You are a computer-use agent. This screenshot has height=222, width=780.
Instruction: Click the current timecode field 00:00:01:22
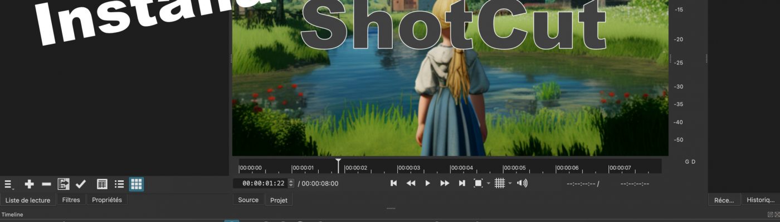[260, 183]
